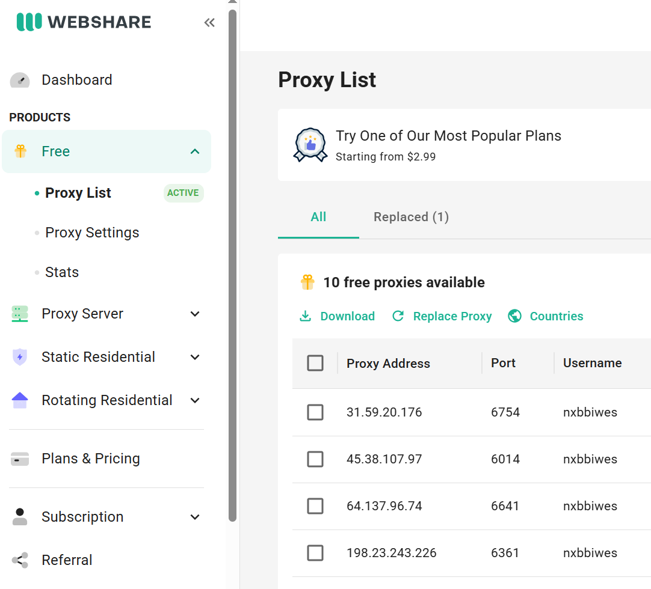Image resolution: width=651 pixels, height=589 pixels.
Task: Expand the Subscription menu
Action: (x=195, y=517)
